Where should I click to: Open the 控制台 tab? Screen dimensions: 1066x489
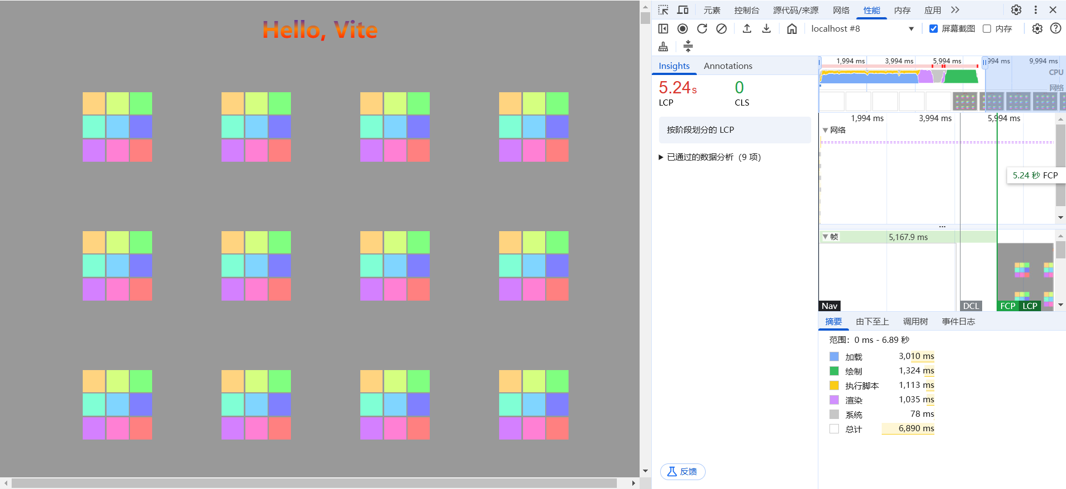coord(747,10)
